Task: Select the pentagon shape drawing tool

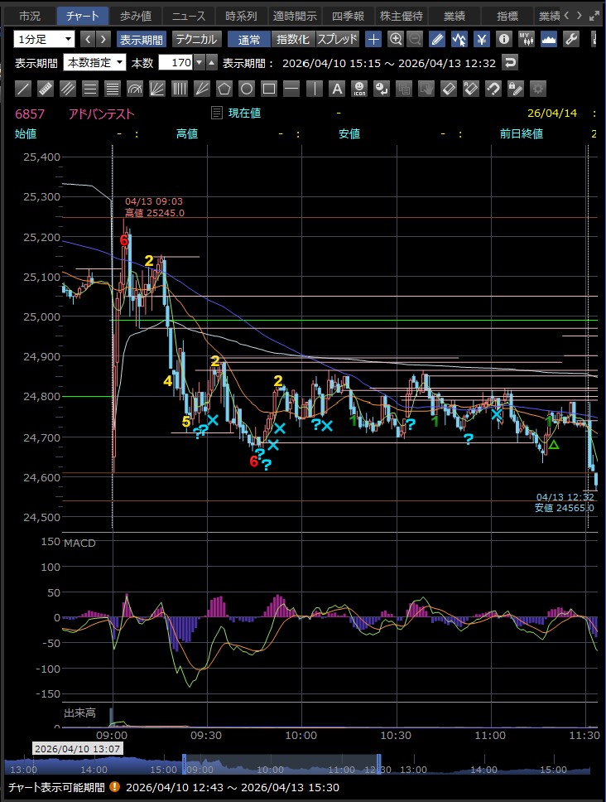Action: 224,89
